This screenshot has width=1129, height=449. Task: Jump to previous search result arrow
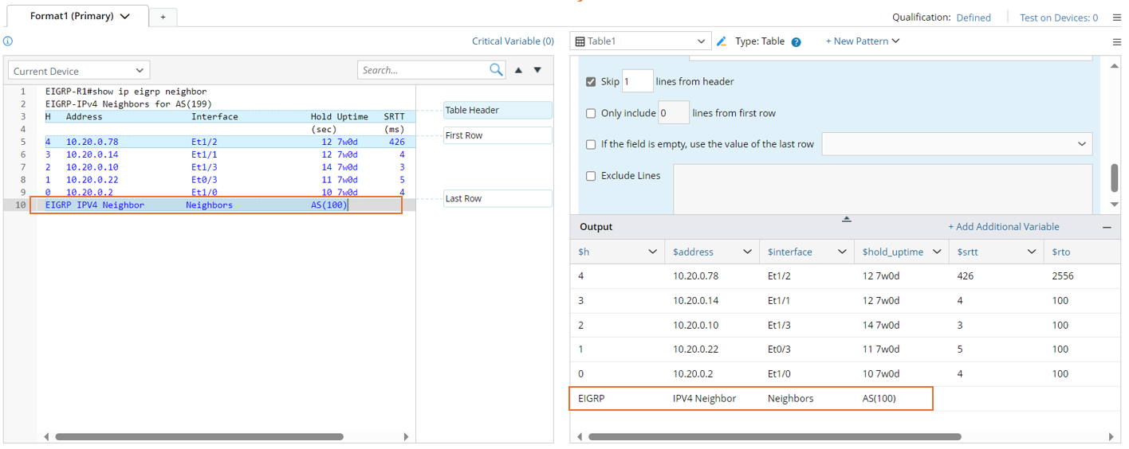[518, 70]
